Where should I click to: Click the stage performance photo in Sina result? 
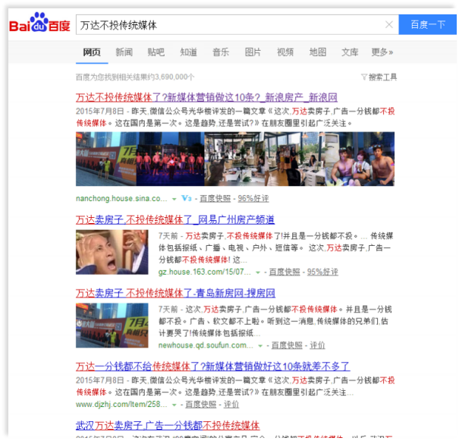coord(171,159)
